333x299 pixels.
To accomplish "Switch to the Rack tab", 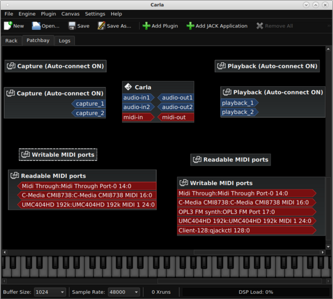I will click(11, 40).
